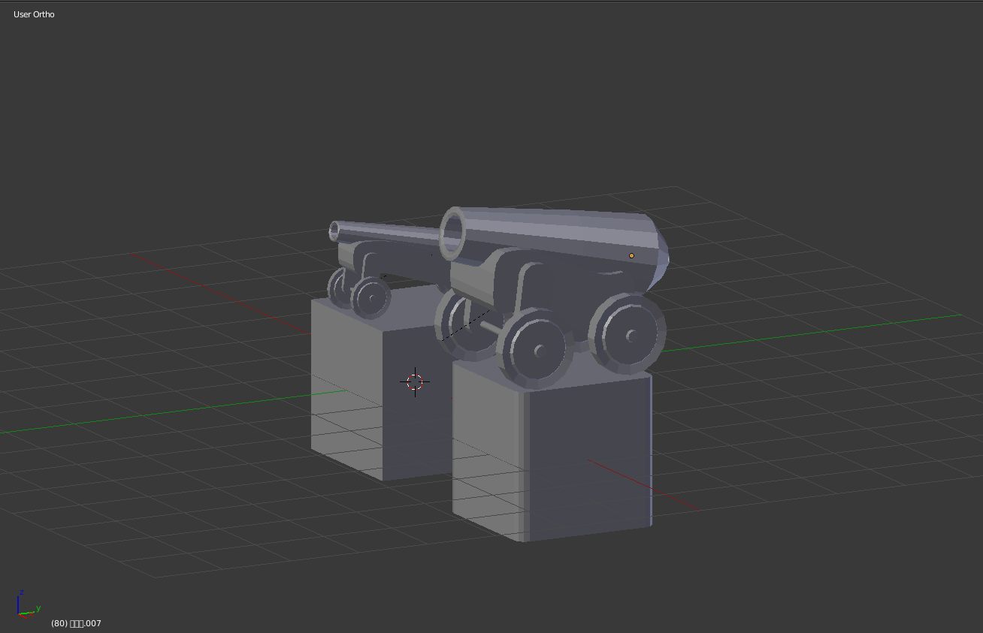
Task: Click the 3D cursor crosshair
Action: [415, 381]
